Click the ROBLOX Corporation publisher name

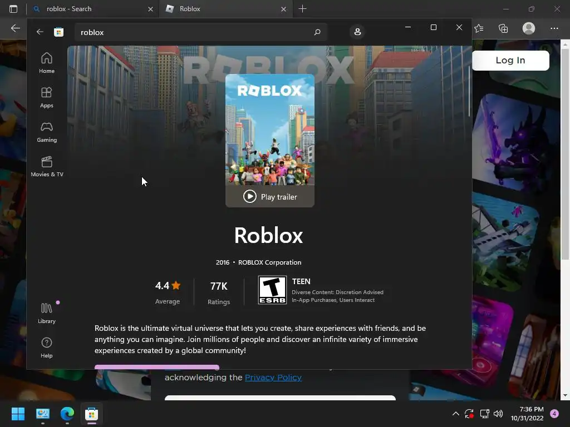pos(270,262)
